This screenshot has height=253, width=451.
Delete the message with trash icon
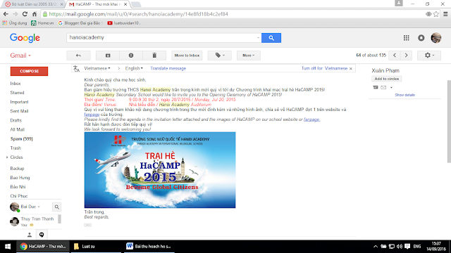154,56
